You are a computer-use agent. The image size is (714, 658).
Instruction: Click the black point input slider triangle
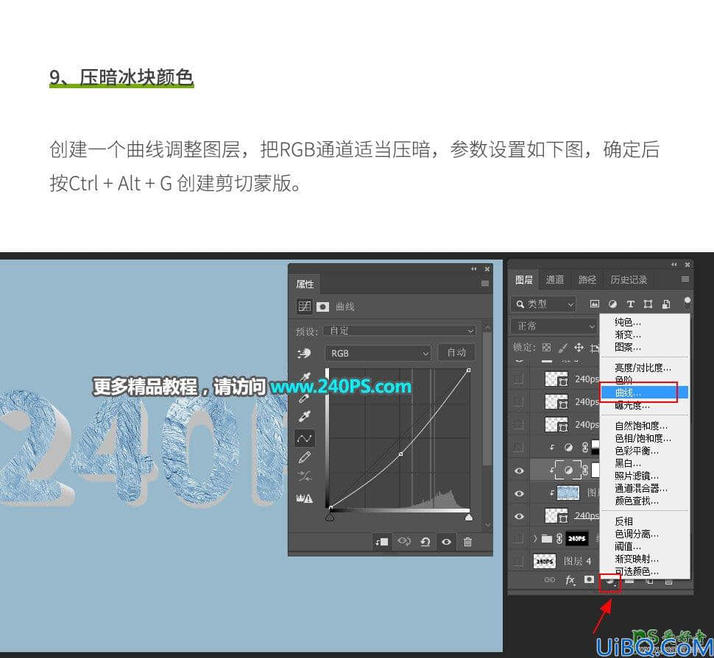coord(331,517)
